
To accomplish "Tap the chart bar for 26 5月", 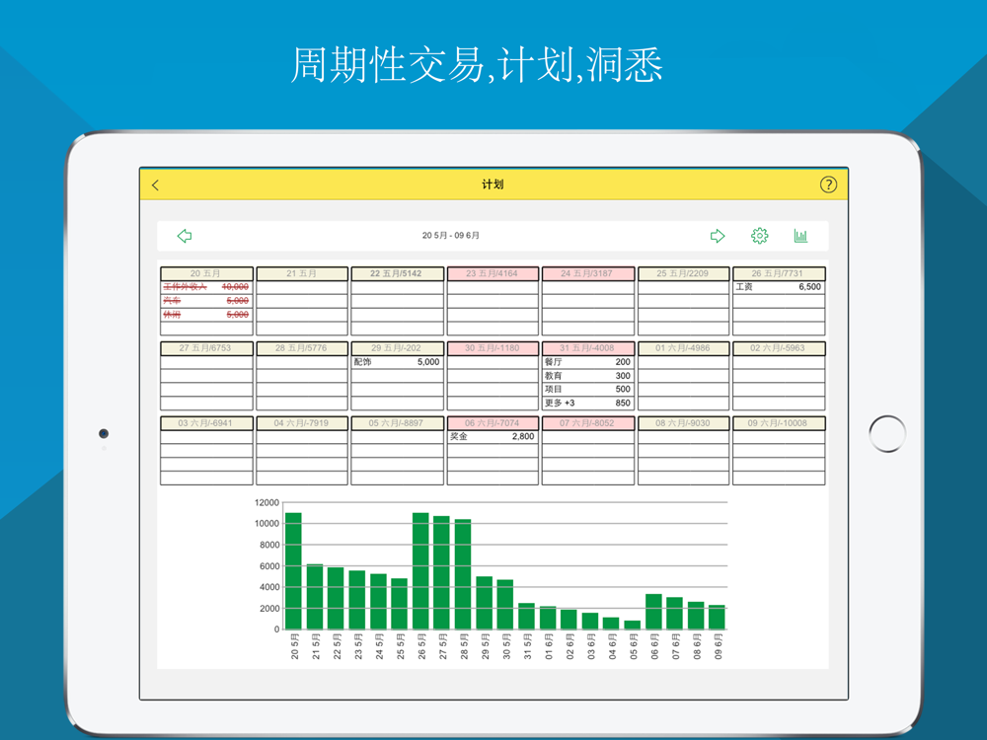I will click(420, 570).
